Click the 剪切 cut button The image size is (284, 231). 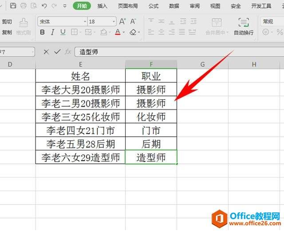coord(7,22)
